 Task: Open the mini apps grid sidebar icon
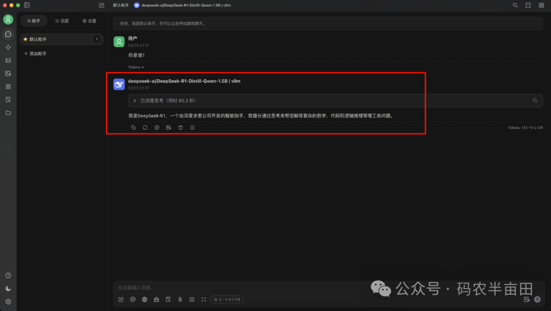(8, 87)
